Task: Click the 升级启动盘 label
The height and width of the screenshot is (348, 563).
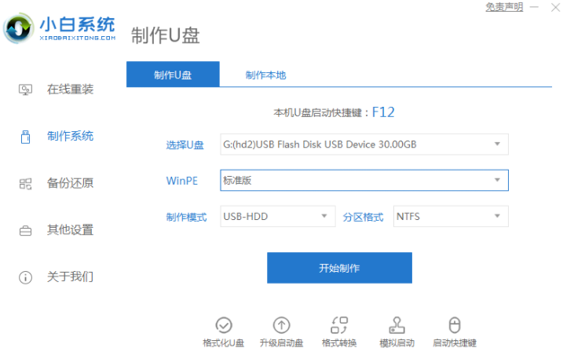Action: coord(281,343)
